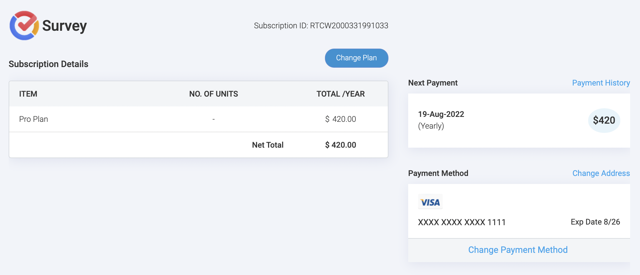640x275 pixels.
Task: Click the Pro Plan $ 420.00 price
Action: point(340,119)
